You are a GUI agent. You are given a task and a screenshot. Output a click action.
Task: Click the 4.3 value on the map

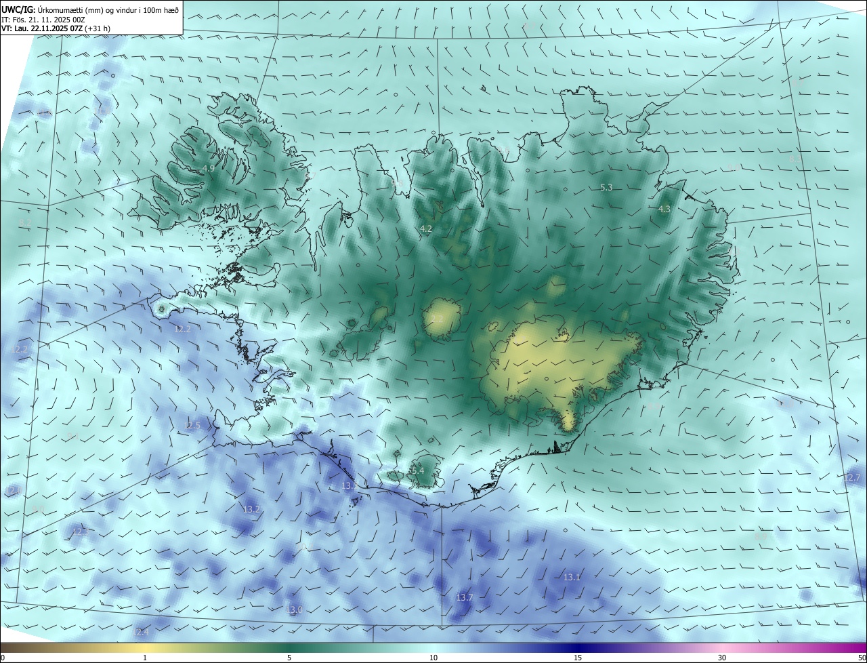664,209
